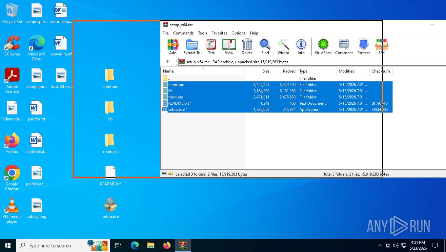Open the Favorites menu
The height and width of the screenshot is (252, 446).
[219, 33]
